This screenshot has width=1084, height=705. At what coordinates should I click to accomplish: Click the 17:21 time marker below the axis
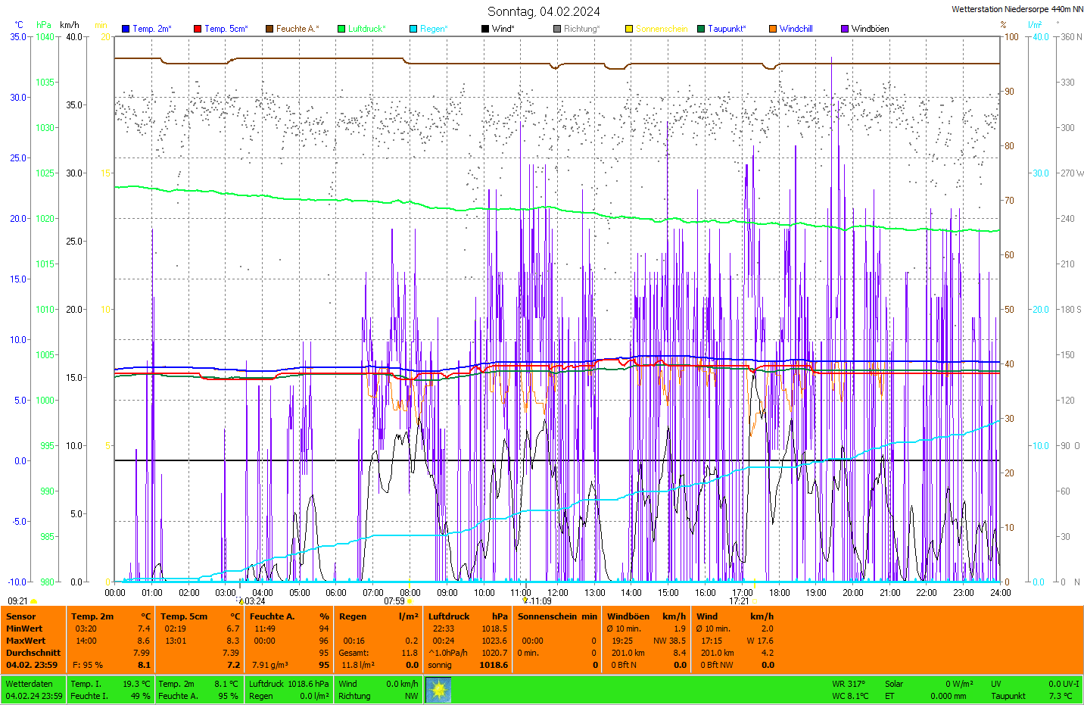click(739, 601)
